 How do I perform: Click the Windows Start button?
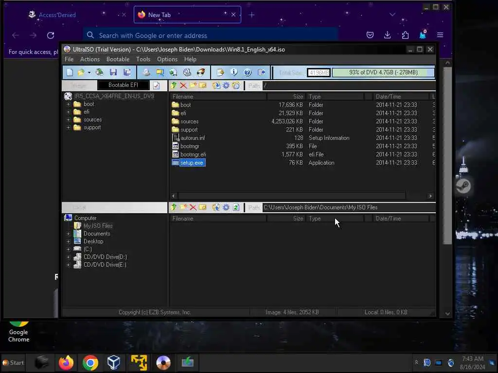point(13,362)
